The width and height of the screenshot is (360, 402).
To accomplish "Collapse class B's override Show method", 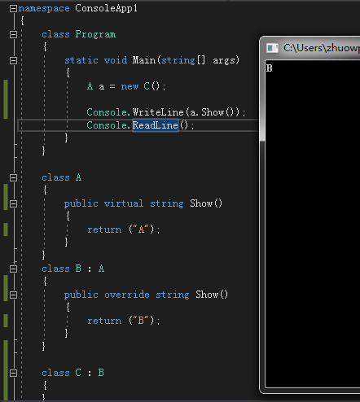I will tap(13, 295).
